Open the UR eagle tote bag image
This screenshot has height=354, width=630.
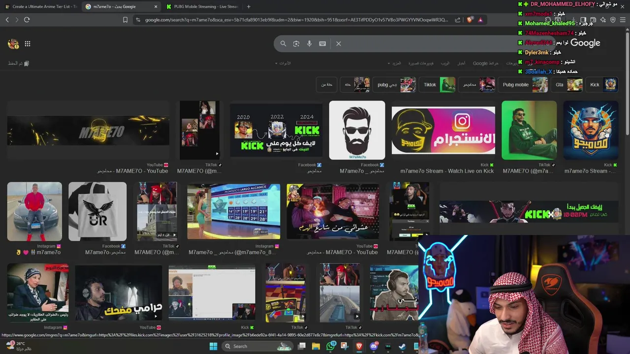tap(97, 211)
